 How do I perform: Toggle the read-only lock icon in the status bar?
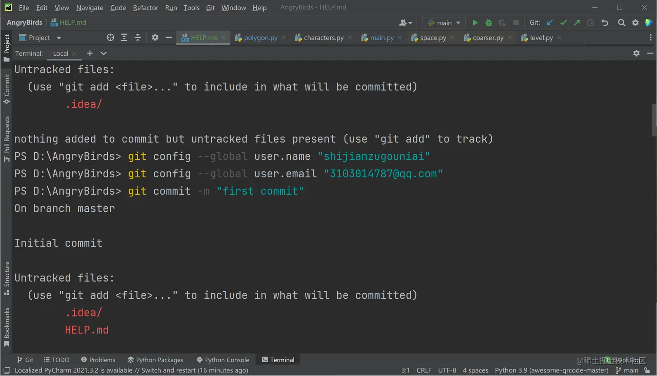pos(647,370)
